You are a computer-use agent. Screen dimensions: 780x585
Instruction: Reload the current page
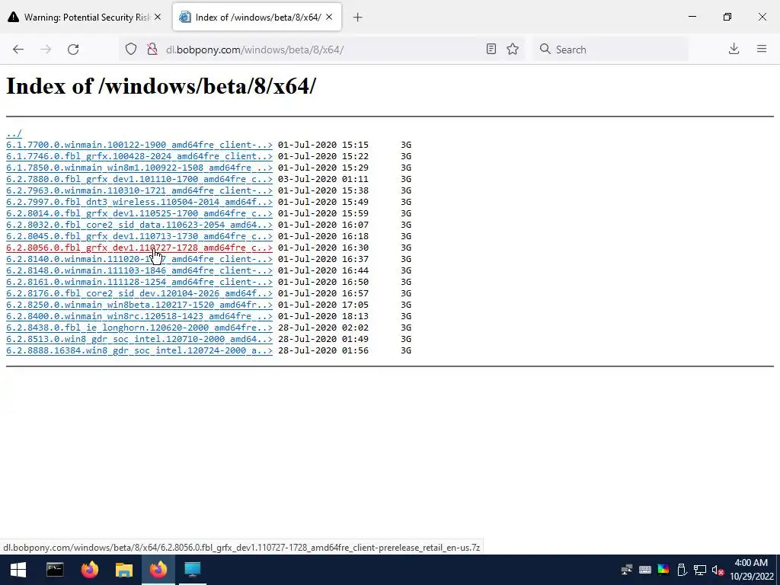pos(73,50)
